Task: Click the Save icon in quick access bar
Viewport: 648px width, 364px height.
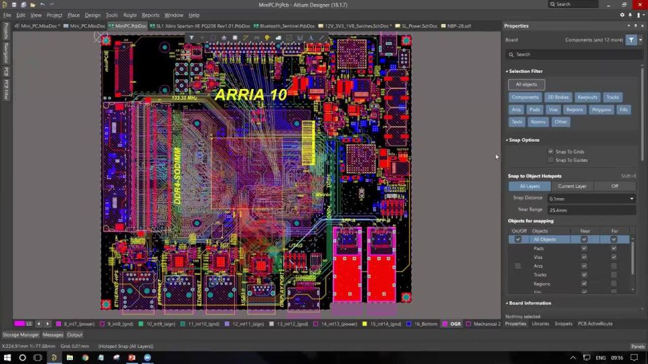Action: click(14, 5)
